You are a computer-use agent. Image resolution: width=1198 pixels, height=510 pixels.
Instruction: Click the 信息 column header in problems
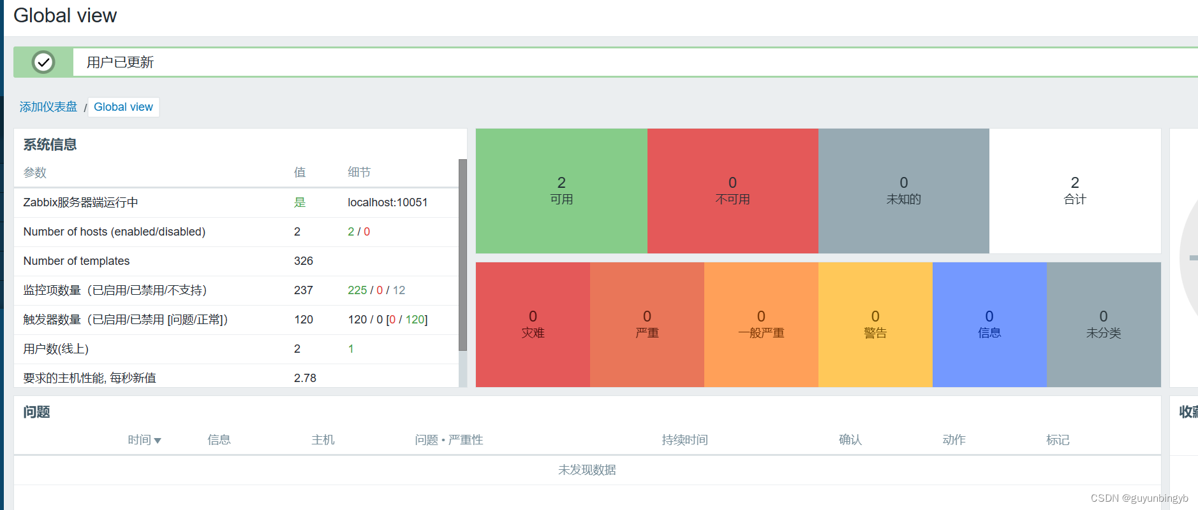pyautogui.click(x=219, y=440)
